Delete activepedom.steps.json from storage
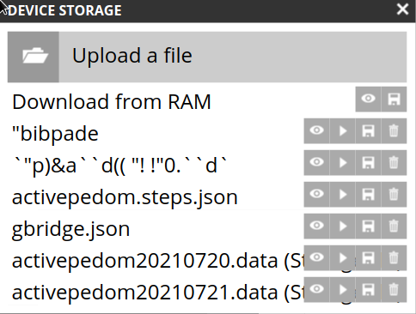The height and width of the screenshot is (314, 416). click(394, 195)
